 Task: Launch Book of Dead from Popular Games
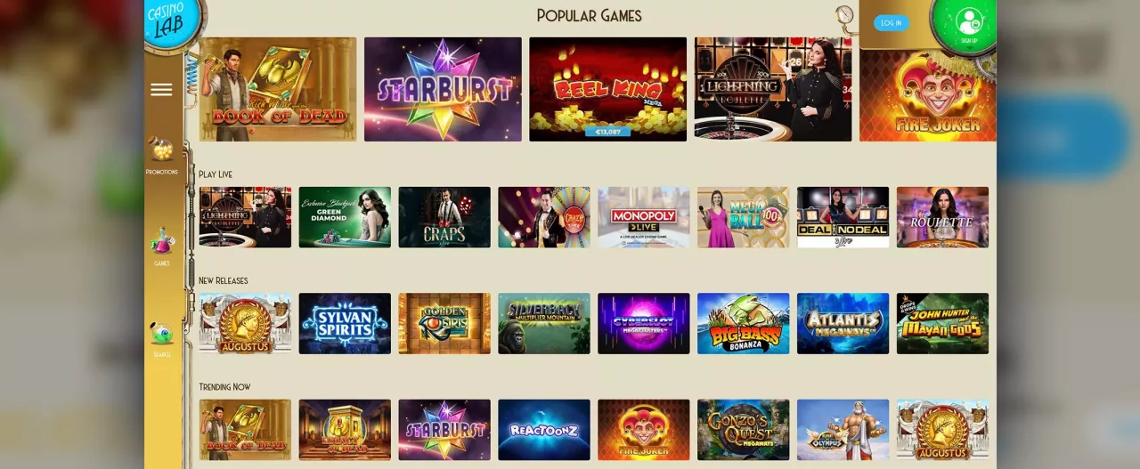[x=278, y=89]
